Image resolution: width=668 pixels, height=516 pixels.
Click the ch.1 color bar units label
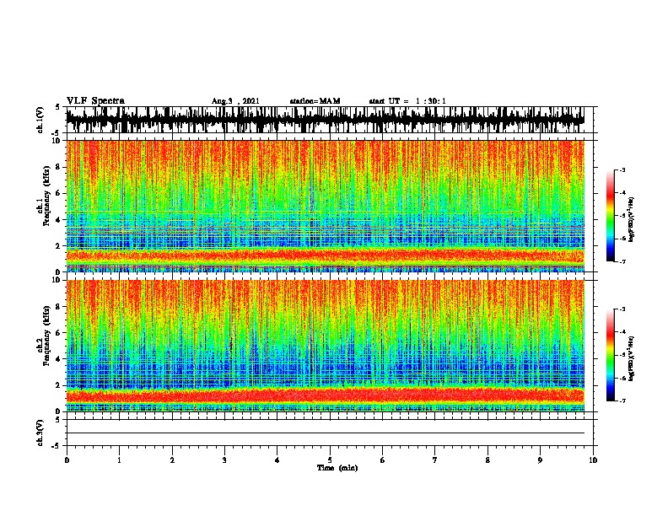point(632,220)
